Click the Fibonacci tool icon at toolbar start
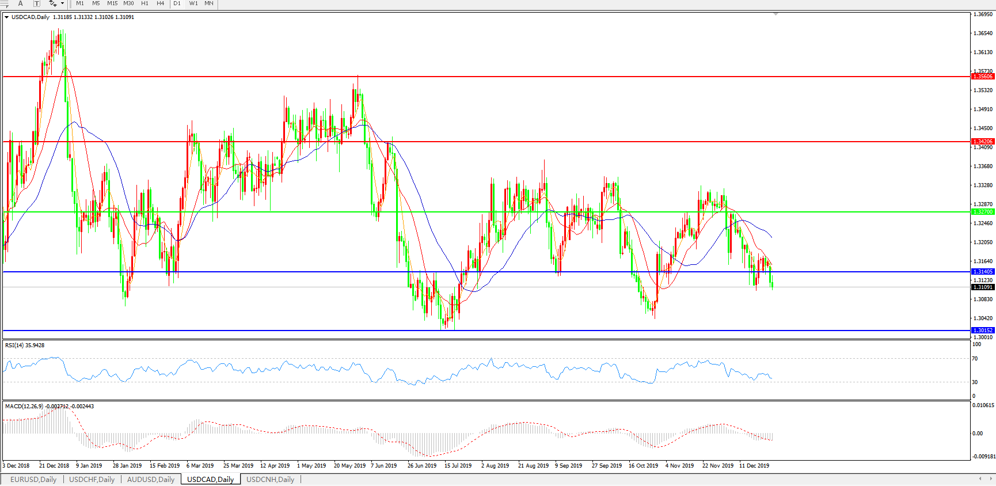The image size is (996, 486). click(5, 3)
